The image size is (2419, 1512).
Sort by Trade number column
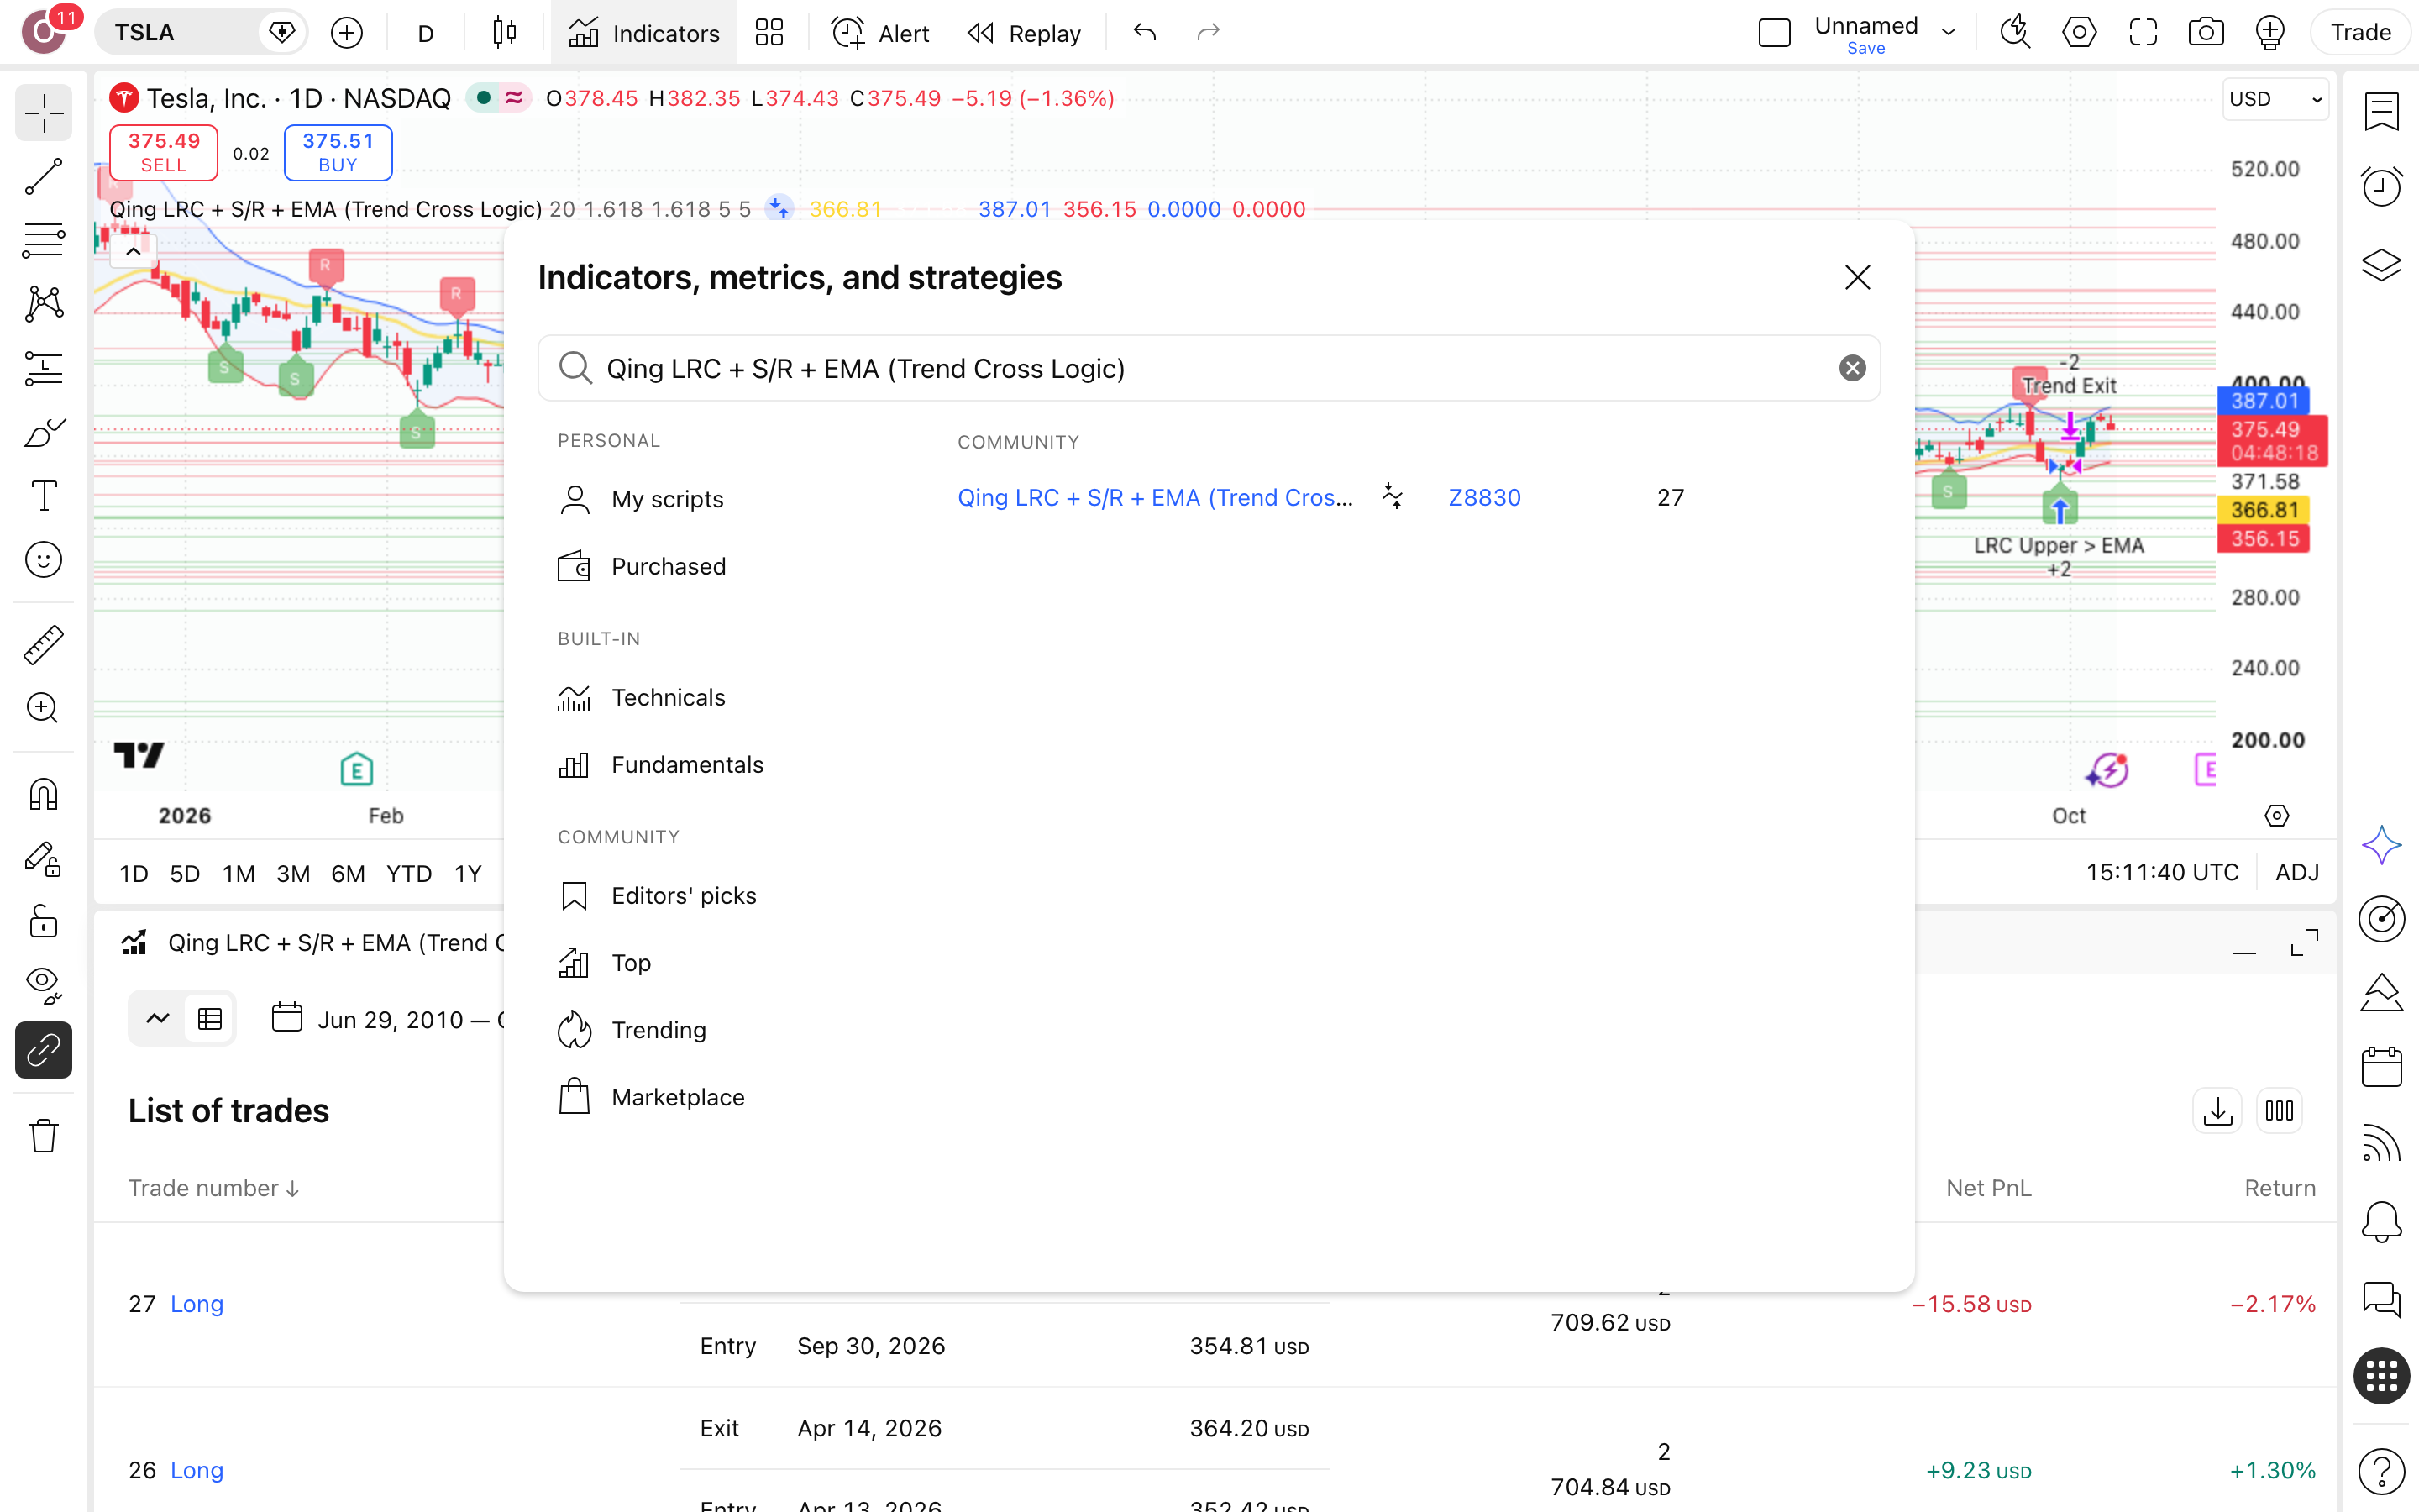[213, 1188]
